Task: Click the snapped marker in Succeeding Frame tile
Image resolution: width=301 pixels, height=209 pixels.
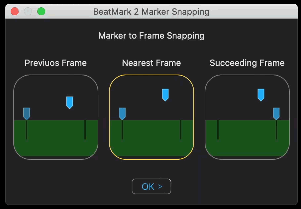Action: tap(276, 114)
